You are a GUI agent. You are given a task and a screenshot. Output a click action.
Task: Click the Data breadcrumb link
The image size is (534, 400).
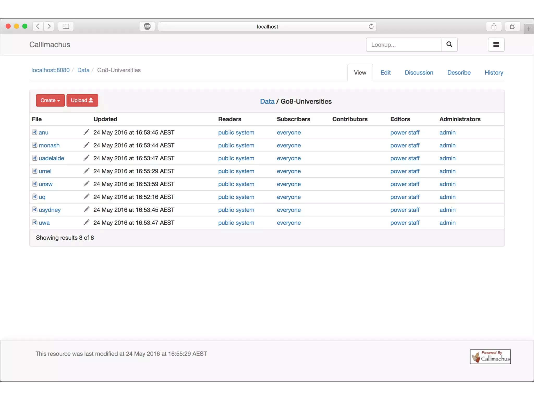83,70
